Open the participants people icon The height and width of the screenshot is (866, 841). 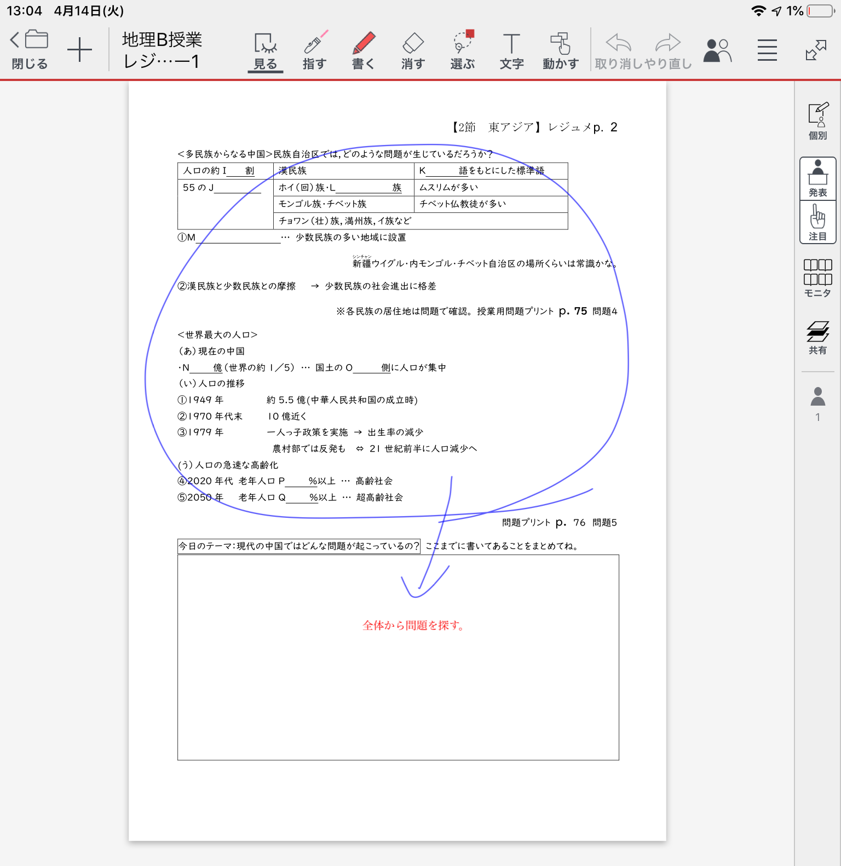pyautogui.click(x=717, y=50)
